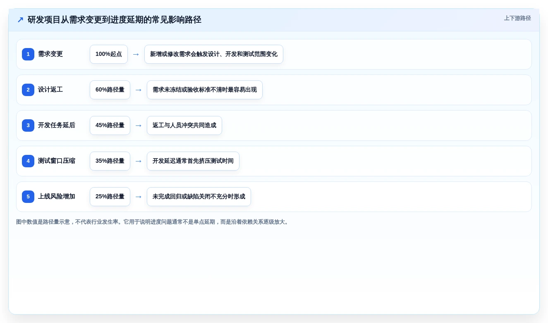Viewport: 548px width, 323px height.
Task: Click the 60%路径量 chip
Action: [110, 90]
